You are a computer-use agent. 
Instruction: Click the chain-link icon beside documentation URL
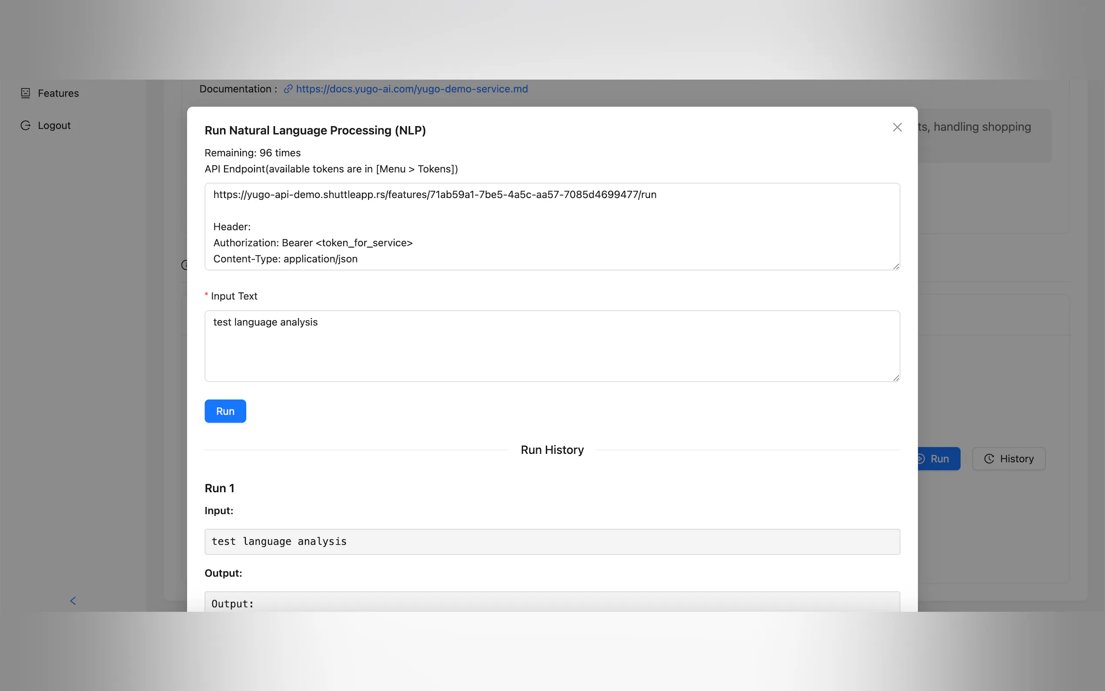click(x=288, y=89)
